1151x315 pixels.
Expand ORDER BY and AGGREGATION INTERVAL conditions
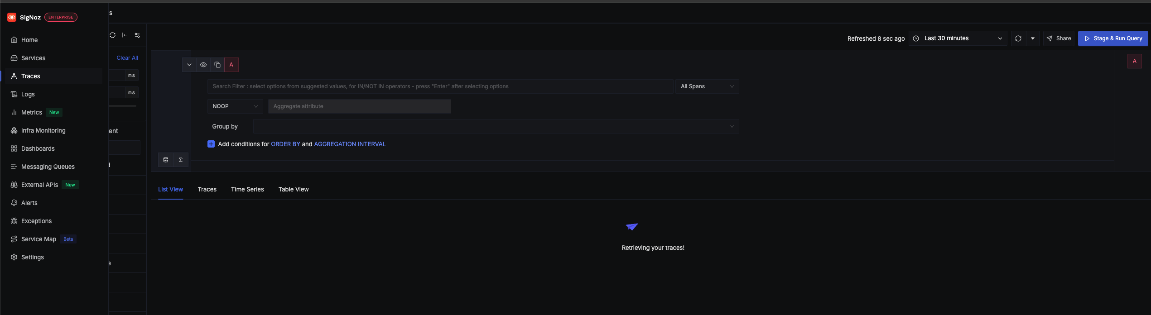(x=211, y=144)
